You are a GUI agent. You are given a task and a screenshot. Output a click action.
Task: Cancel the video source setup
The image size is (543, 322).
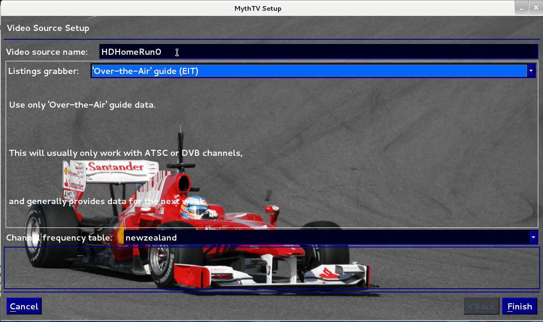click(24, 306)
